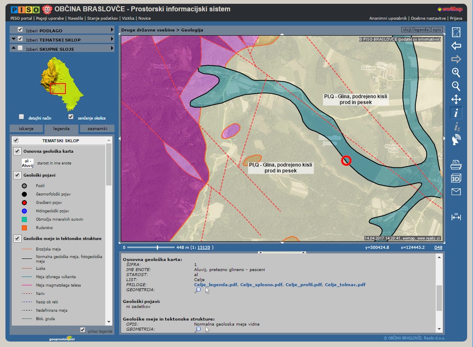The image size is (473, 347).
Task: Select the pan map arrows tool
Action: [x=456, y=100]
